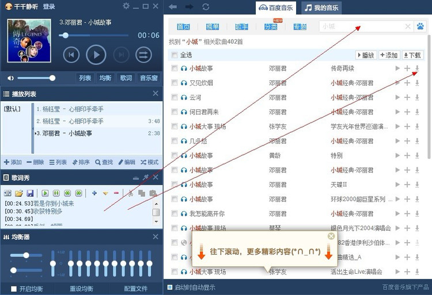Refresh the Baidu Music page
The height and width of the screenshot is (295, 432).
pyautogui.click(x=206, y=6)
